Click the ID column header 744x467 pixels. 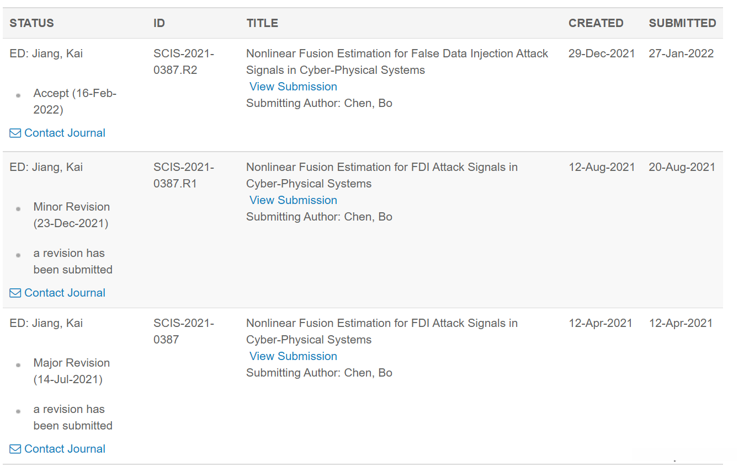(x=159, y=23)
